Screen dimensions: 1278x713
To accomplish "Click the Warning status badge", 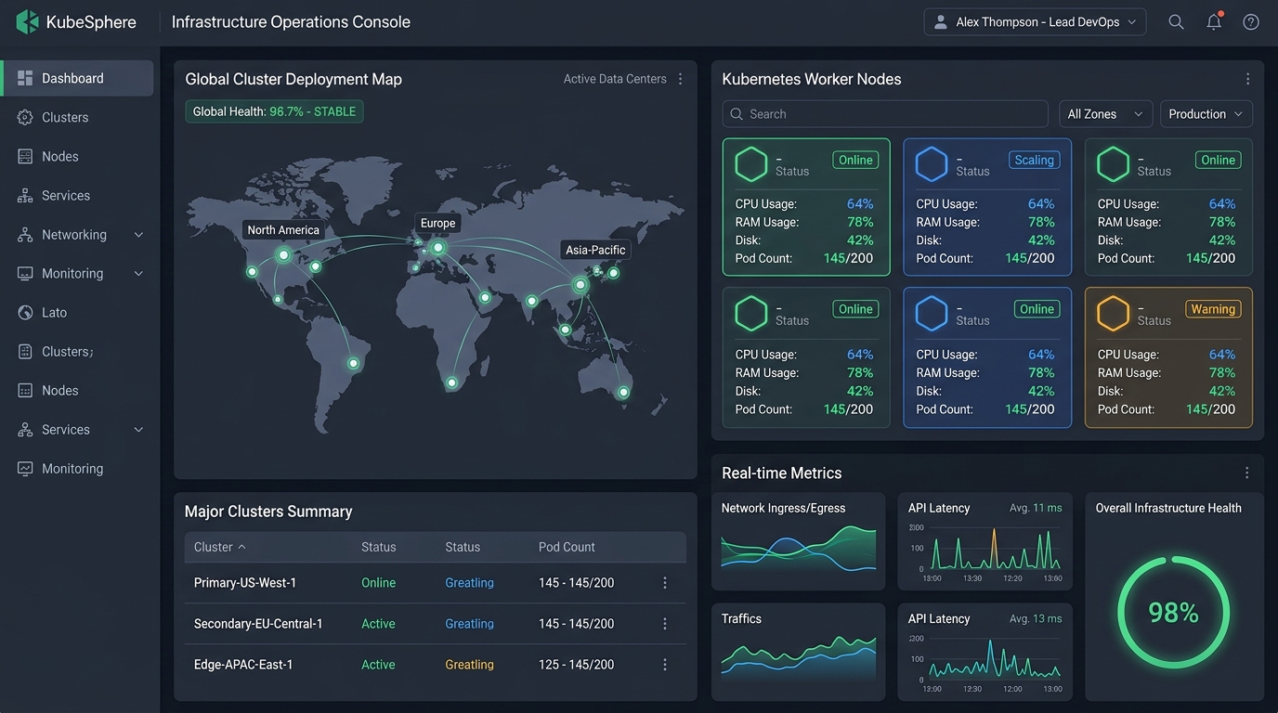I will (1213, 309).
